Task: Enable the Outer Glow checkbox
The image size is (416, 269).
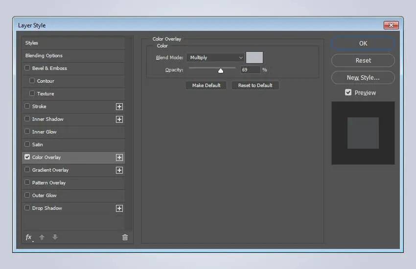Action: pos(27,195)
